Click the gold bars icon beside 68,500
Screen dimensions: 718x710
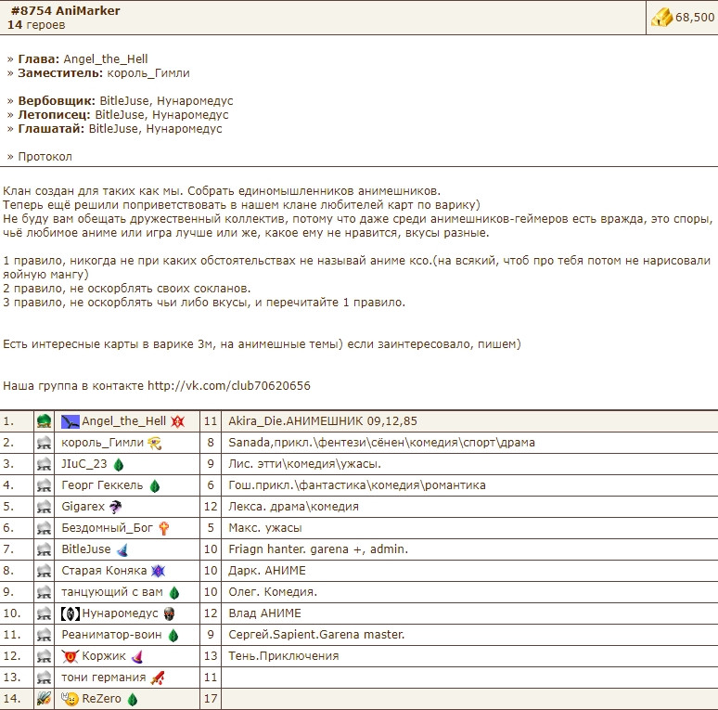click(x=661, y=18)
